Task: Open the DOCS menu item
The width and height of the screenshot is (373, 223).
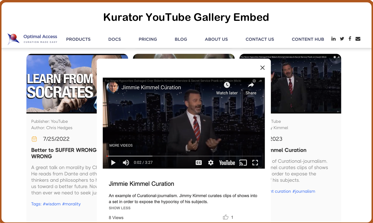Action: click(115, 39)
